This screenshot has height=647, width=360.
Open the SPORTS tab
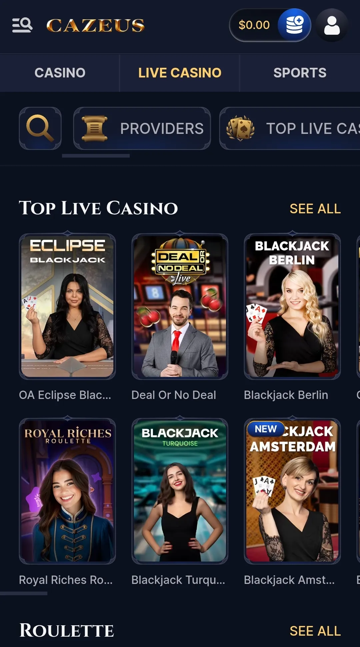click(300, 73)
